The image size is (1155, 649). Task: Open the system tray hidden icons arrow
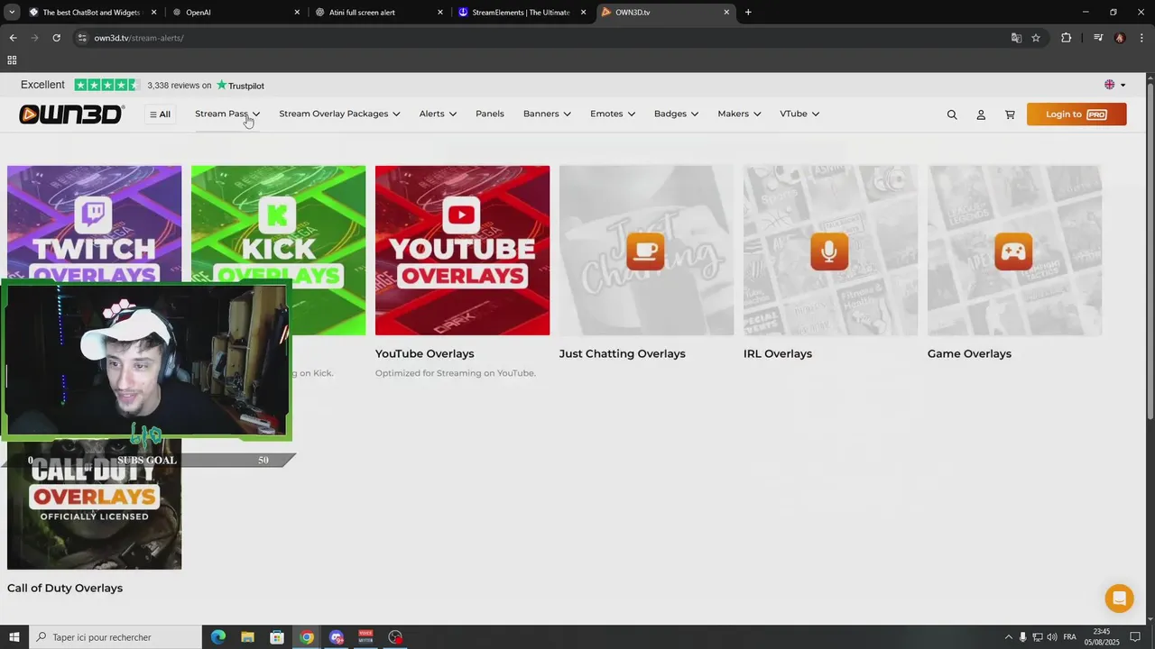pos(1009,637)
